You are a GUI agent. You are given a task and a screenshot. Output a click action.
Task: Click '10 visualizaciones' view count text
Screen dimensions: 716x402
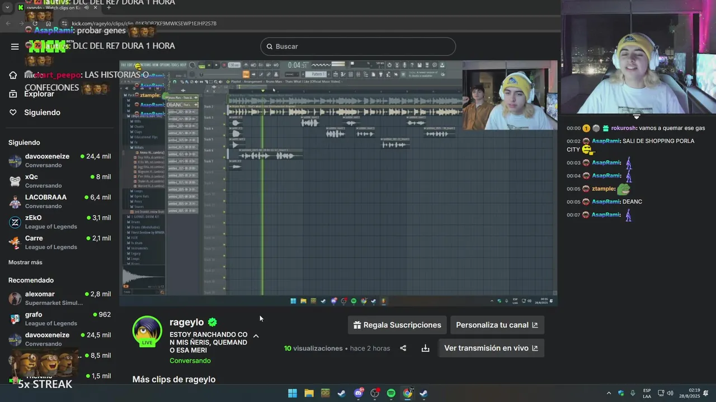click(313, 348)
